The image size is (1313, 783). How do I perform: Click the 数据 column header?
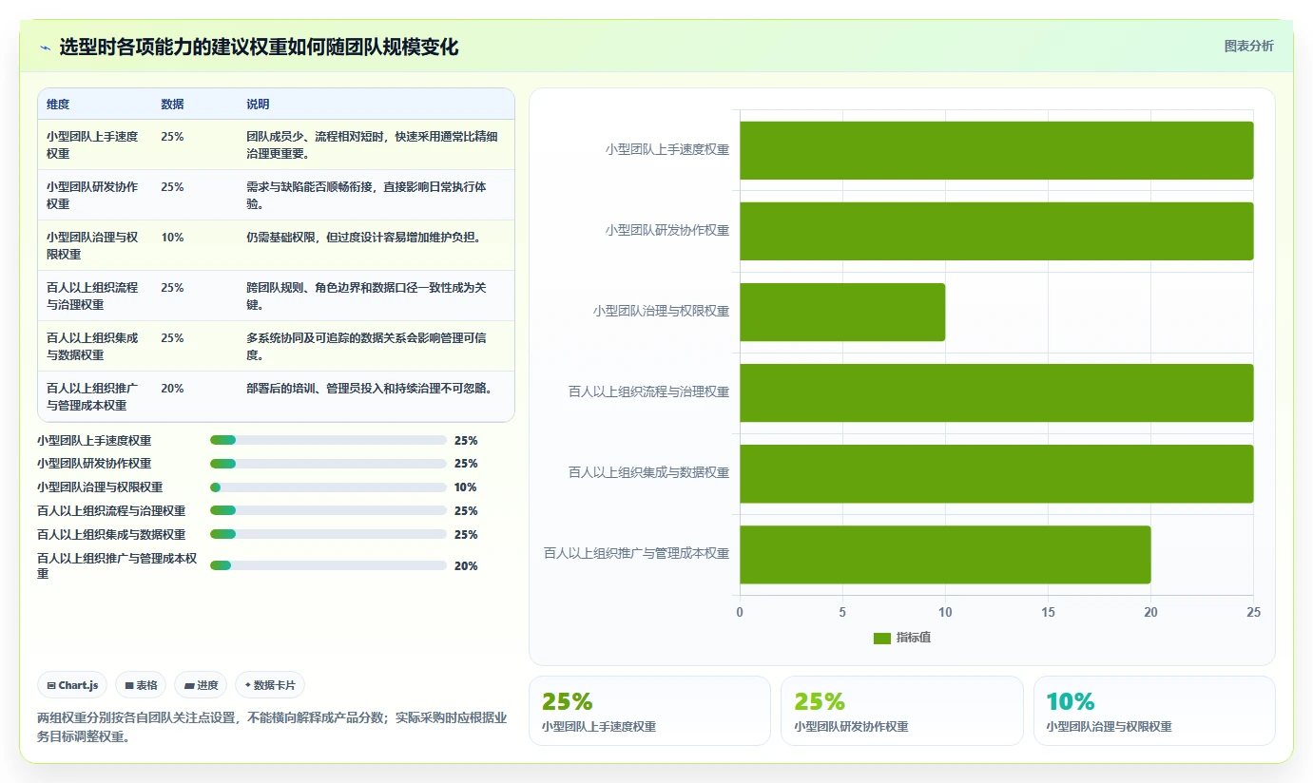[x=172, y=105]
